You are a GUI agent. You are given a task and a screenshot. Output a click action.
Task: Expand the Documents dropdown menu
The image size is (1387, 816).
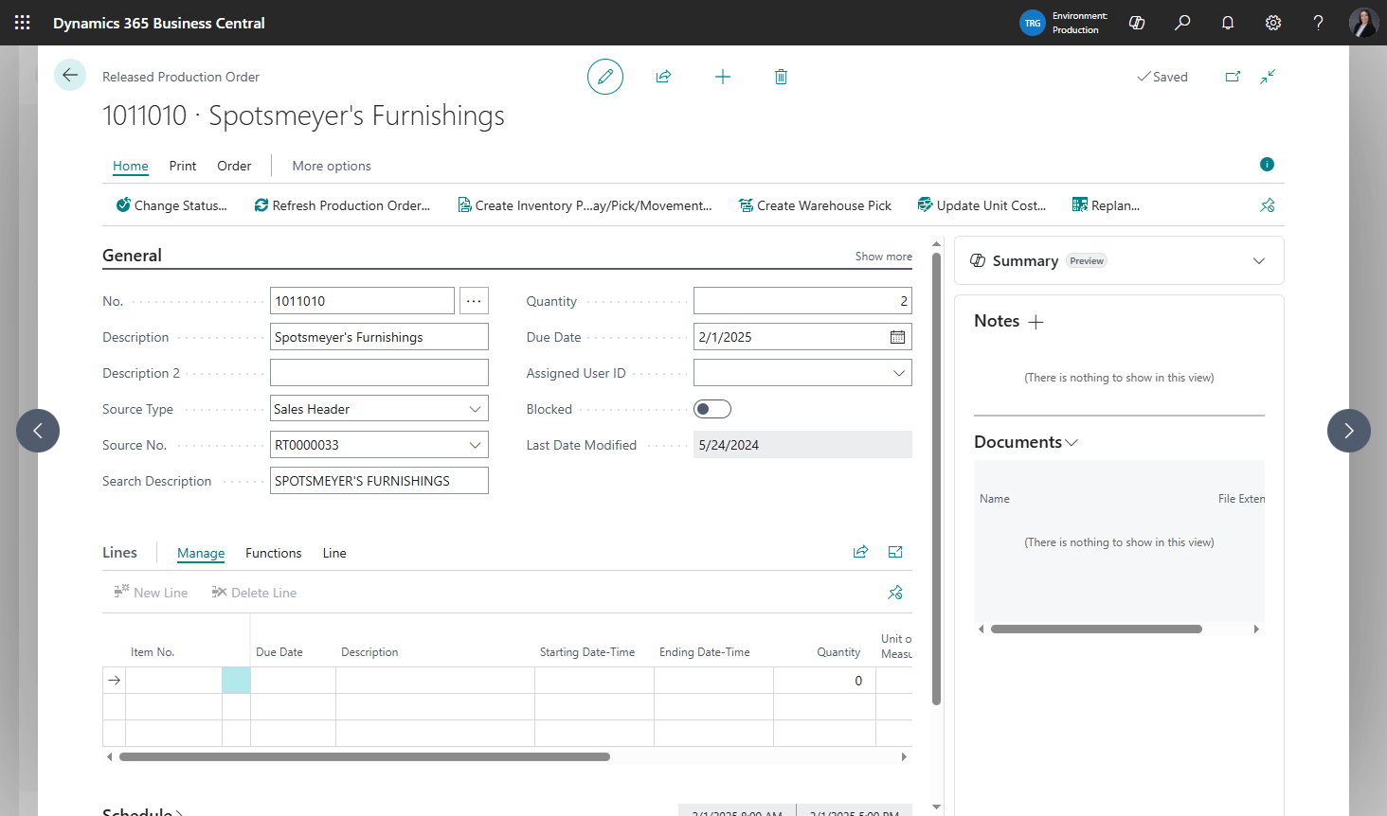pyautogui.click(x=1072, y=443)
